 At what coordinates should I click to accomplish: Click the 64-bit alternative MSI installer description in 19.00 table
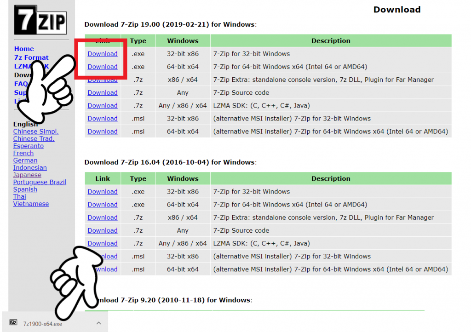[x=331, y=131]
